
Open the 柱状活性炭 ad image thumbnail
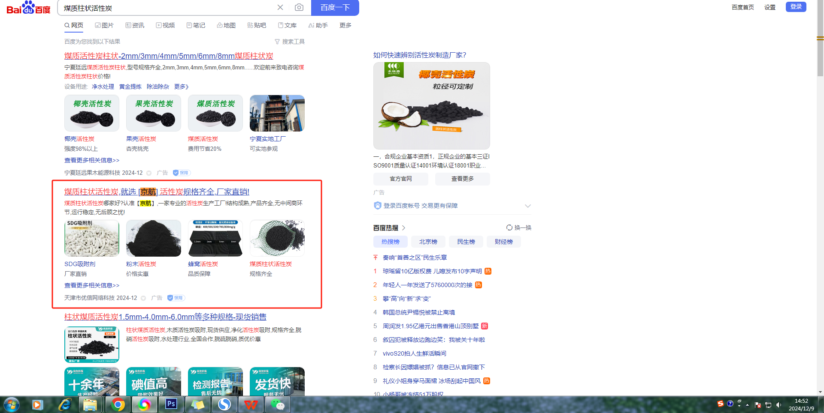click(x=92, y=344)
